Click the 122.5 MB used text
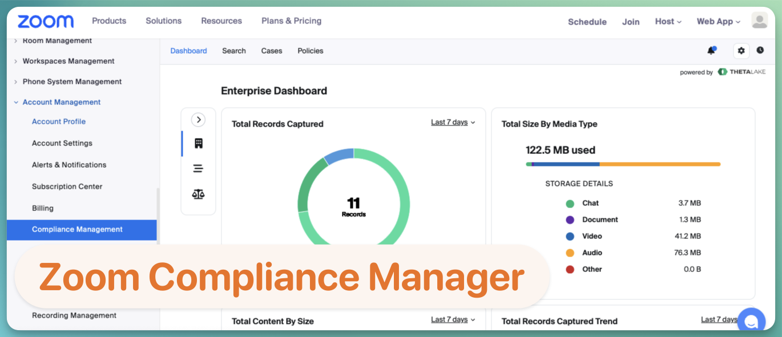Viewport: 782px width, 337px height. [x=561, y=151]
